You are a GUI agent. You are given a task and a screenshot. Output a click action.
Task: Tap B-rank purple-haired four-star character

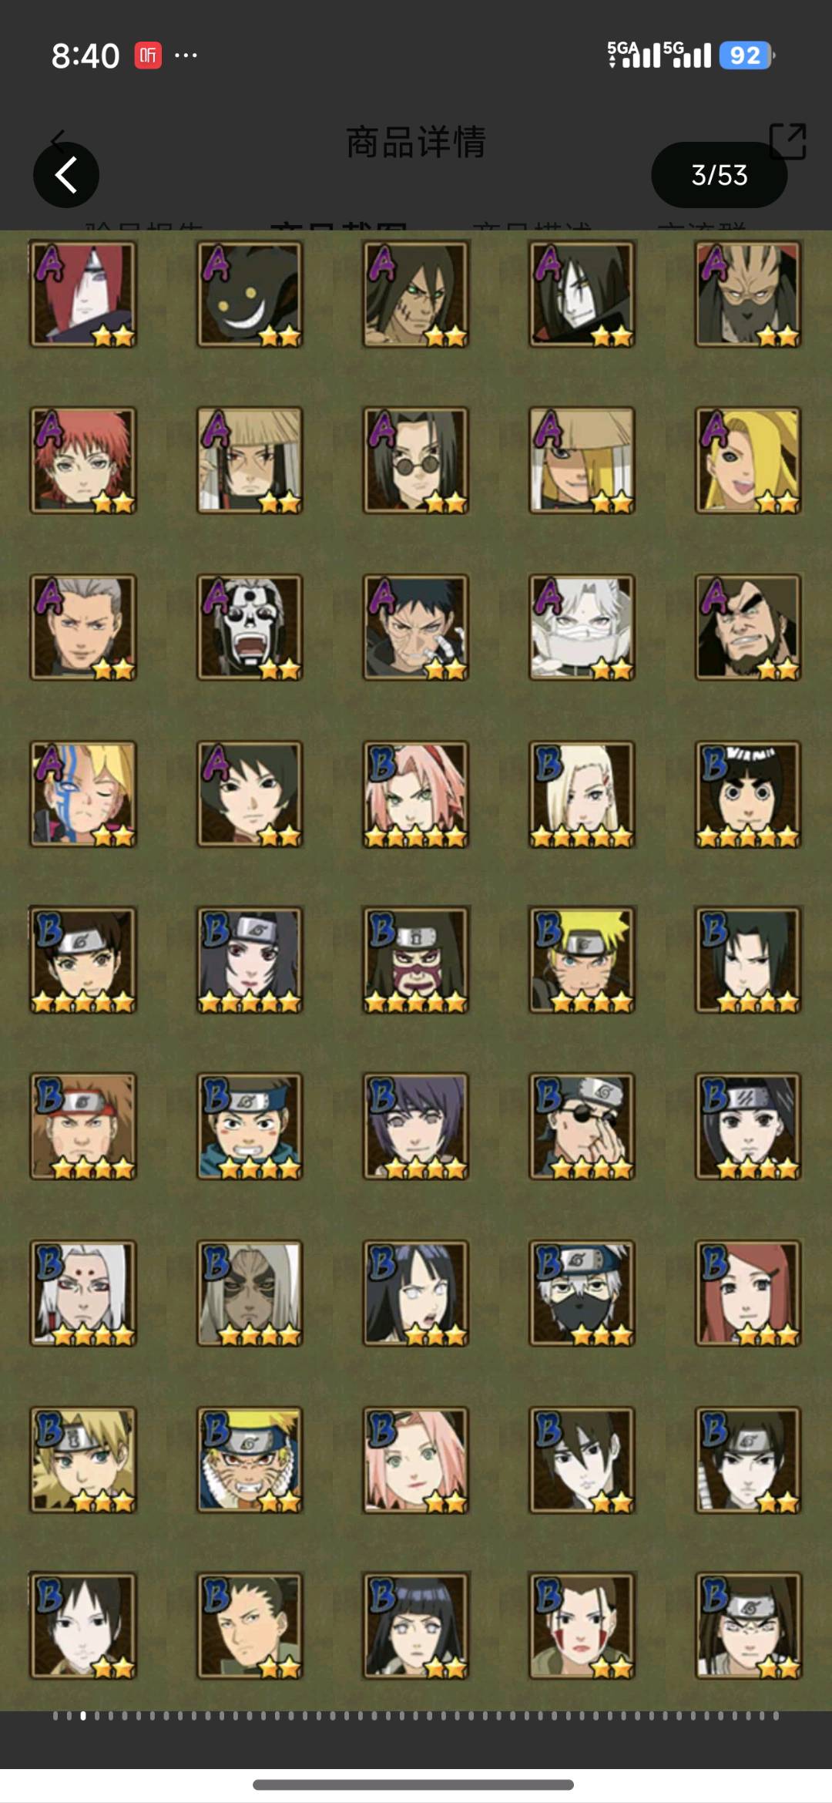tap(416, 1126)
